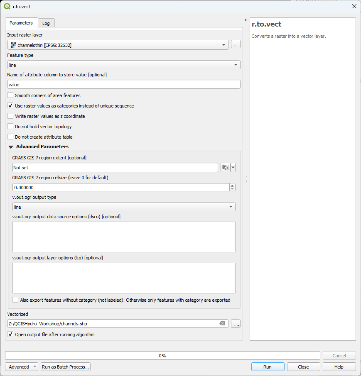
Task: Click the browse button next to input raster layer
Action: (x=236, y=44)
